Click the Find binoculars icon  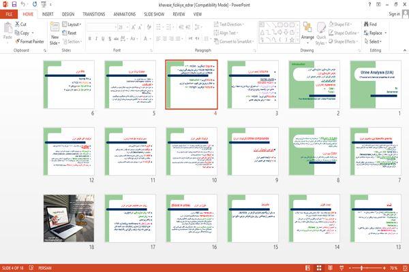coord(366,24)
